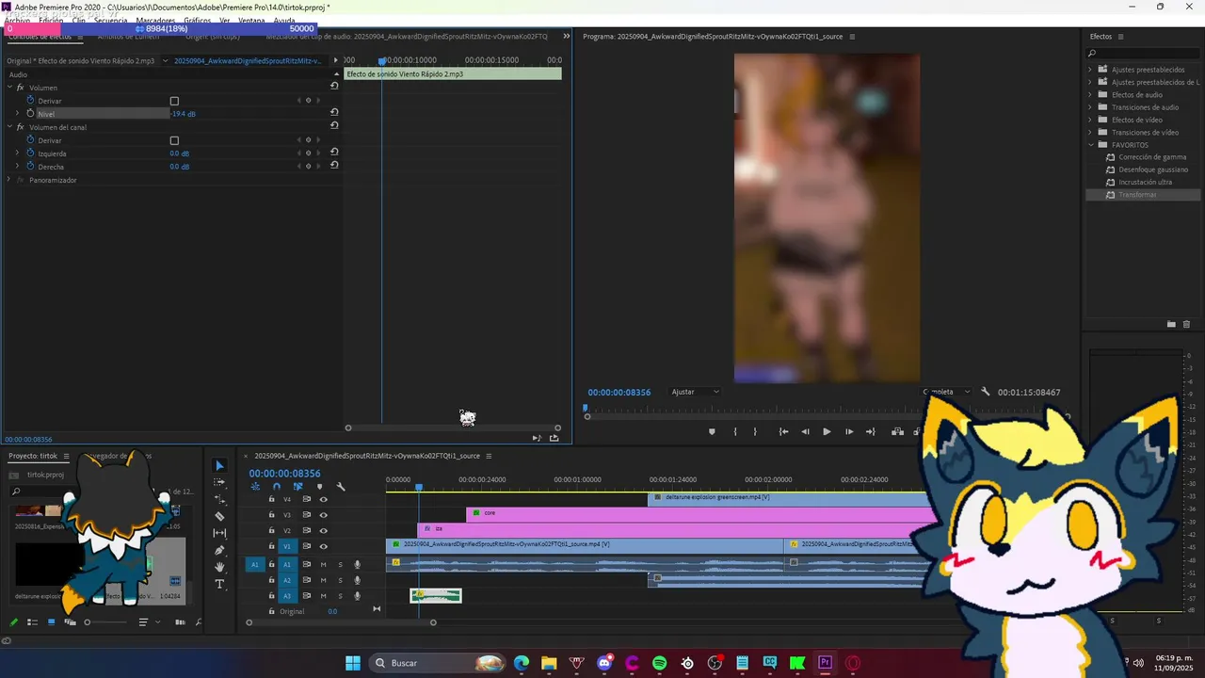Select the Hand tool

[x=220, y=567]
